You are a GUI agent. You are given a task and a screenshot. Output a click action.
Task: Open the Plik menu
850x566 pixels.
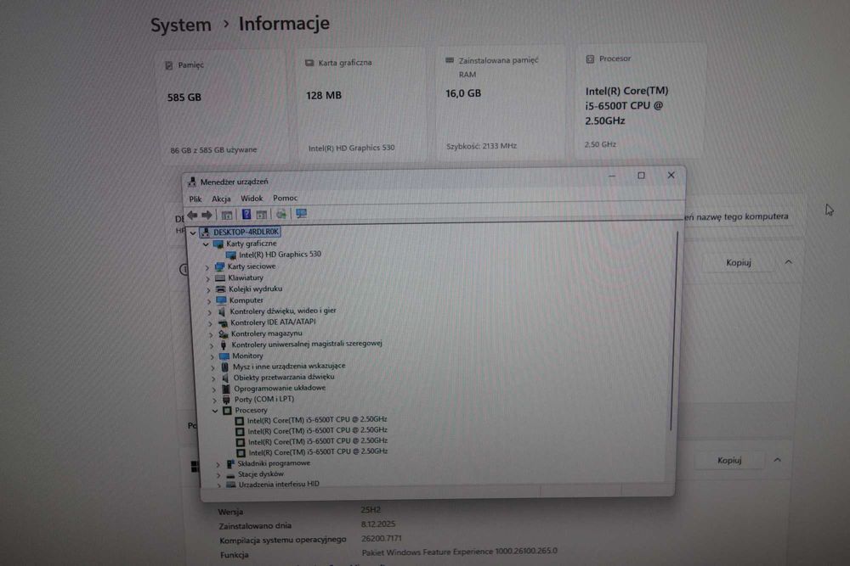pos(195,199)
